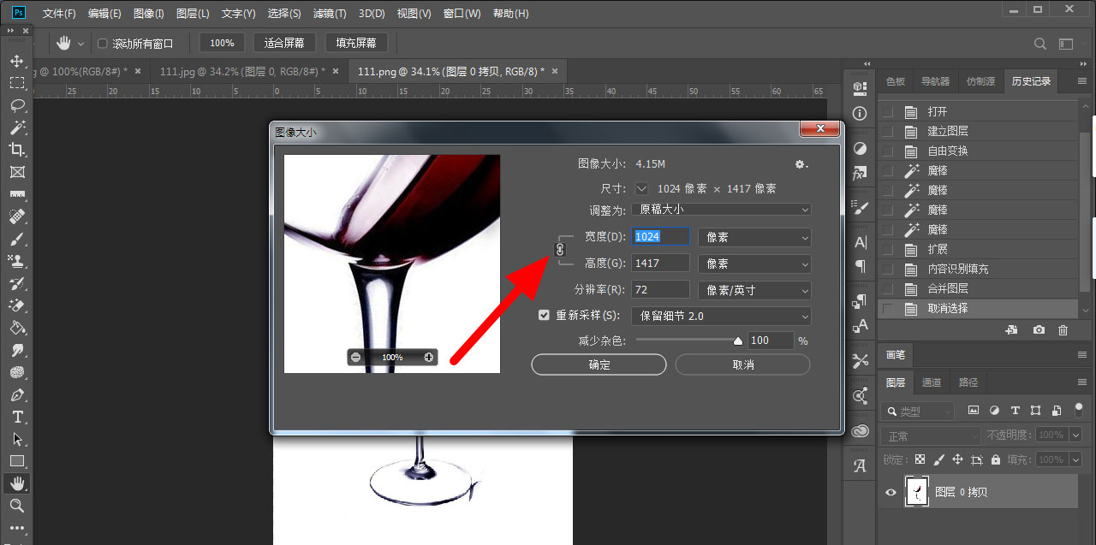Select the Magic Wand tool in toolbar
The image size is (1096, 545).
(17, 127)
